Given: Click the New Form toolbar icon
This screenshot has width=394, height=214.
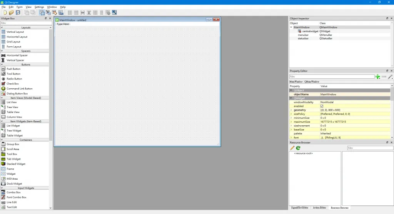Looking at the screenshot, I should 5,13.
